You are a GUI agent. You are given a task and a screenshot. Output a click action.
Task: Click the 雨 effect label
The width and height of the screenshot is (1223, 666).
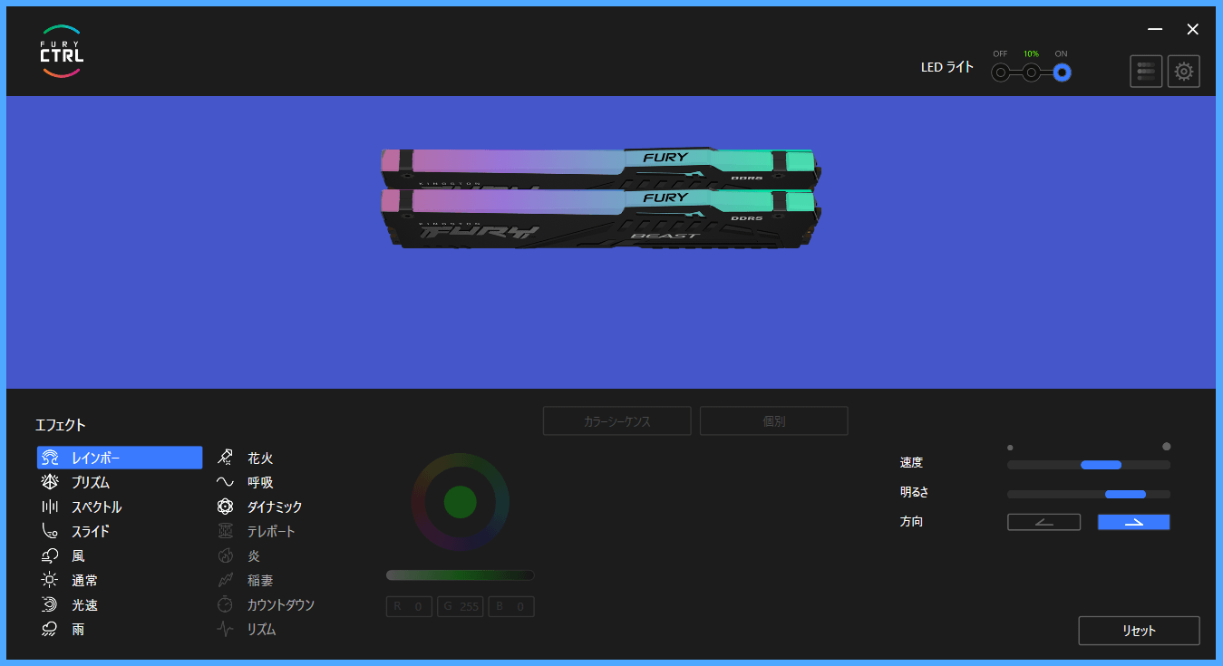pyautogui.click(x=78, y=630)
